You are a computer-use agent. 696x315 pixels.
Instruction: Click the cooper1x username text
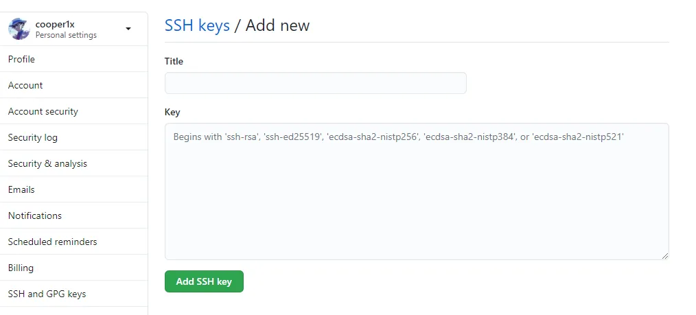click(55, 24)
